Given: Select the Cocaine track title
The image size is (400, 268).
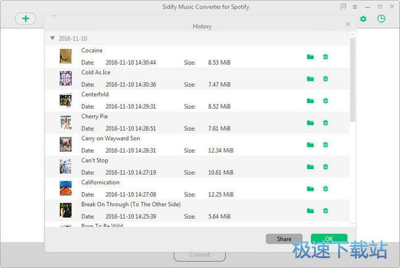Looking at the screenshot, I should pos(92,51).
